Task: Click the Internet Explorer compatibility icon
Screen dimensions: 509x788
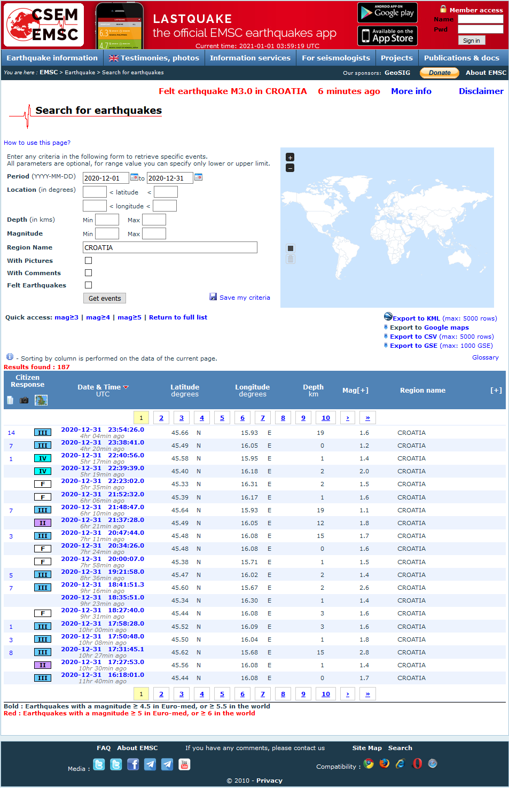Action: click(x=401, y=763)
